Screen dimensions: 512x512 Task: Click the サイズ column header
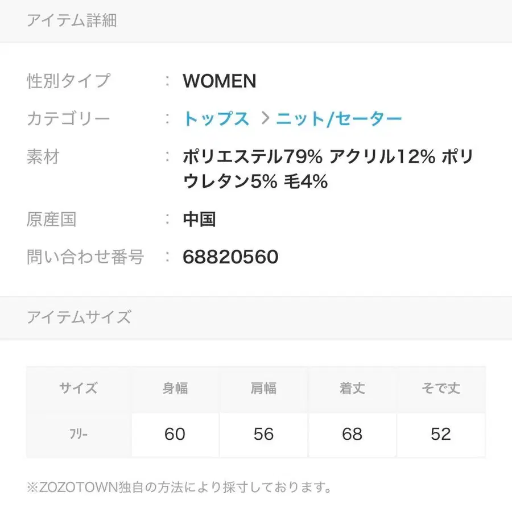point(79,389)
